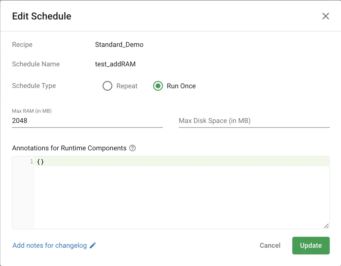Click the Schedule Type label
Screen dimensions: 341x266
(x=34, y=86)
